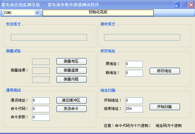This screenshot has height=134, width=195.
Task: Click the result box beside 测量电压
Action: pos(41,62)
